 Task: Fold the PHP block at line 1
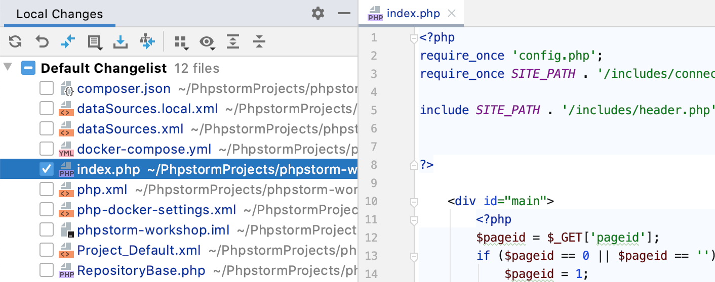pos(414,38)
